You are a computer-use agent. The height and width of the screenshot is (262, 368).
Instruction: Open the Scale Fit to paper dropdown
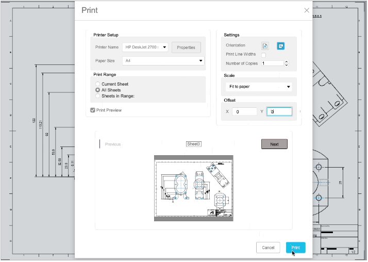coord(259,87)
